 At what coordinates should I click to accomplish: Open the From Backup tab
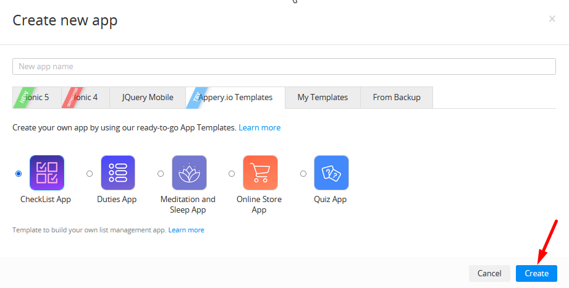pos(397,97)
